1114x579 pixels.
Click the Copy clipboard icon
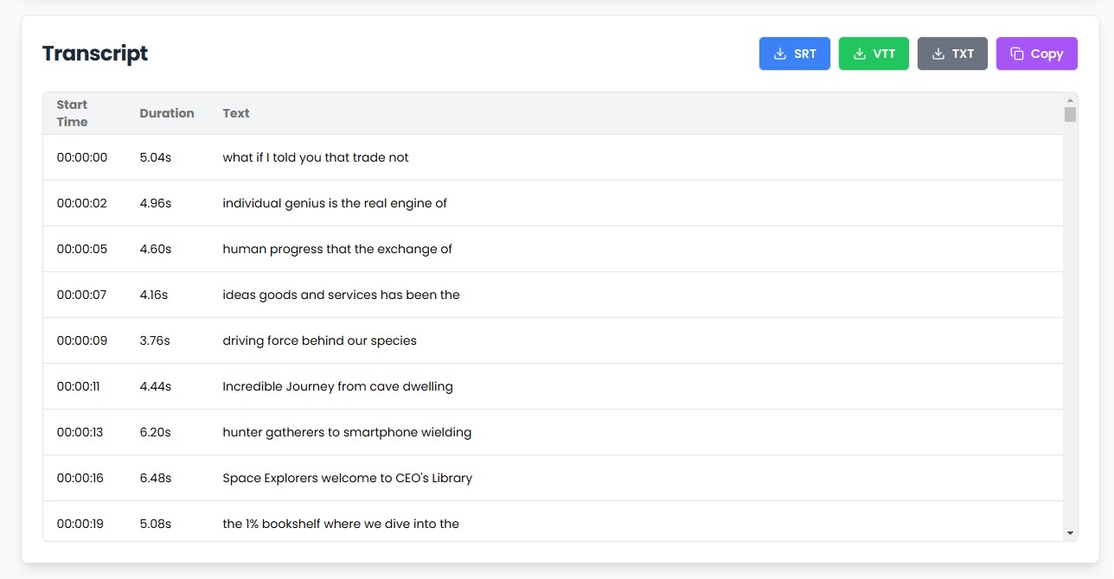pos(1017,54)
